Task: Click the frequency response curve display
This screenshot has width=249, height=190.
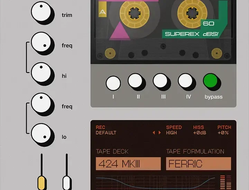Action: coord(155,182)
